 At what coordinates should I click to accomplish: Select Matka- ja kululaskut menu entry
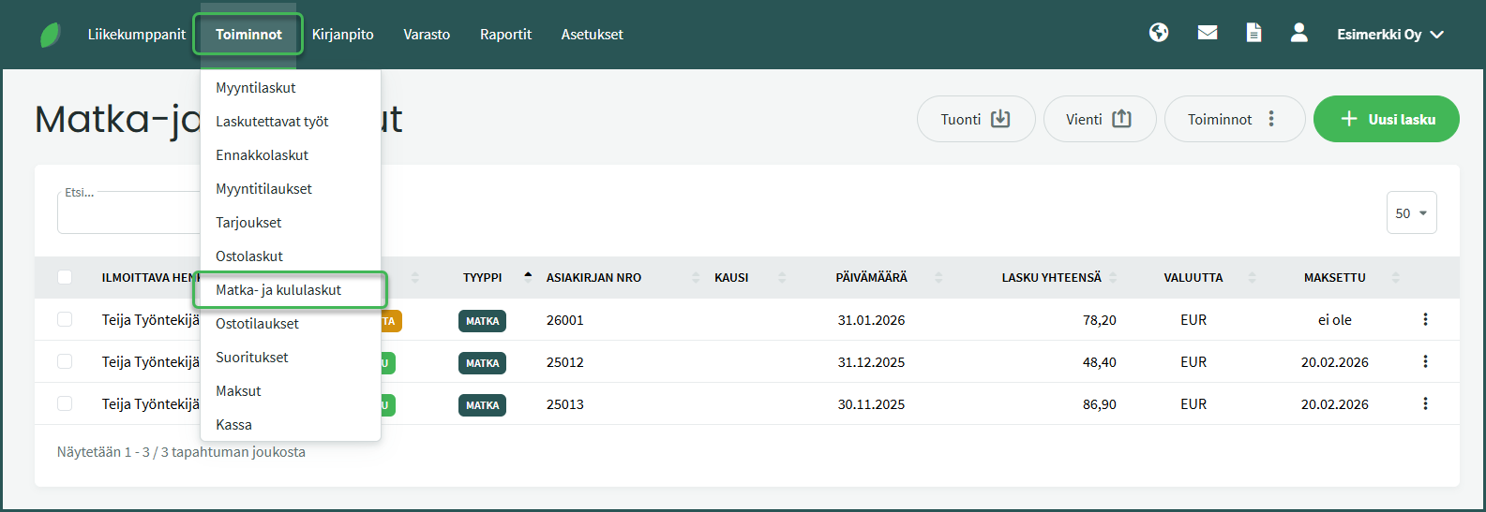pos(278,290)
